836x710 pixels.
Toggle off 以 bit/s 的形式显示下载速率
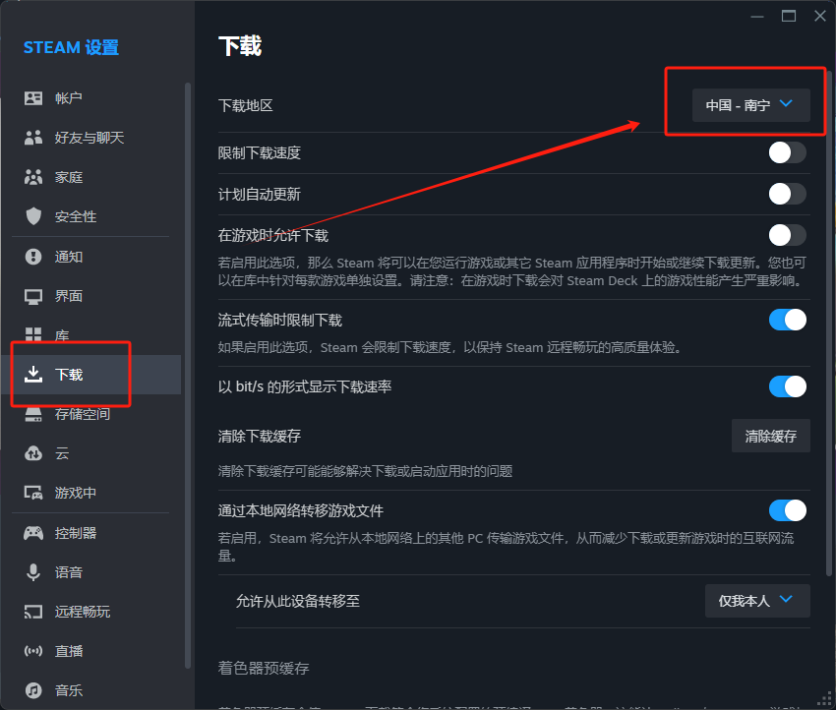point(786,386)
